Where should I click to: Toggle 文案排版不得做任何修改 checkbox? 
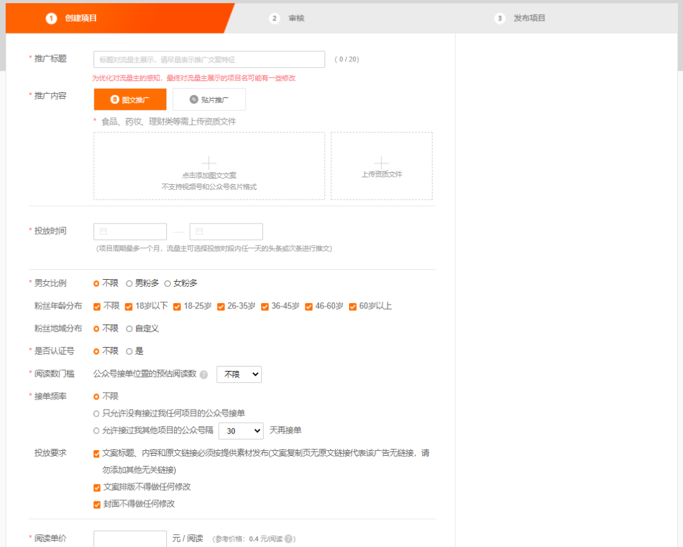[x=97, y=487]
